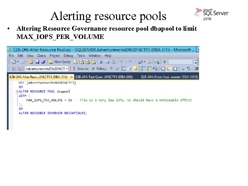Image resolution: width=248 pixels, height=186 pixels.
Task: Toggle the IntelliSense Enabled button
Action: [x=135, y=69]
